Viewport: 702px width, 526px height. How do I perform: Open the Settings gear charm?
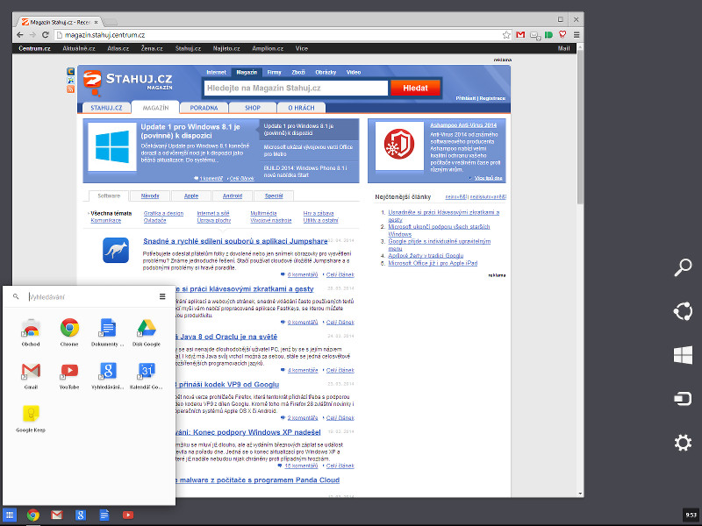coord(683,443)
